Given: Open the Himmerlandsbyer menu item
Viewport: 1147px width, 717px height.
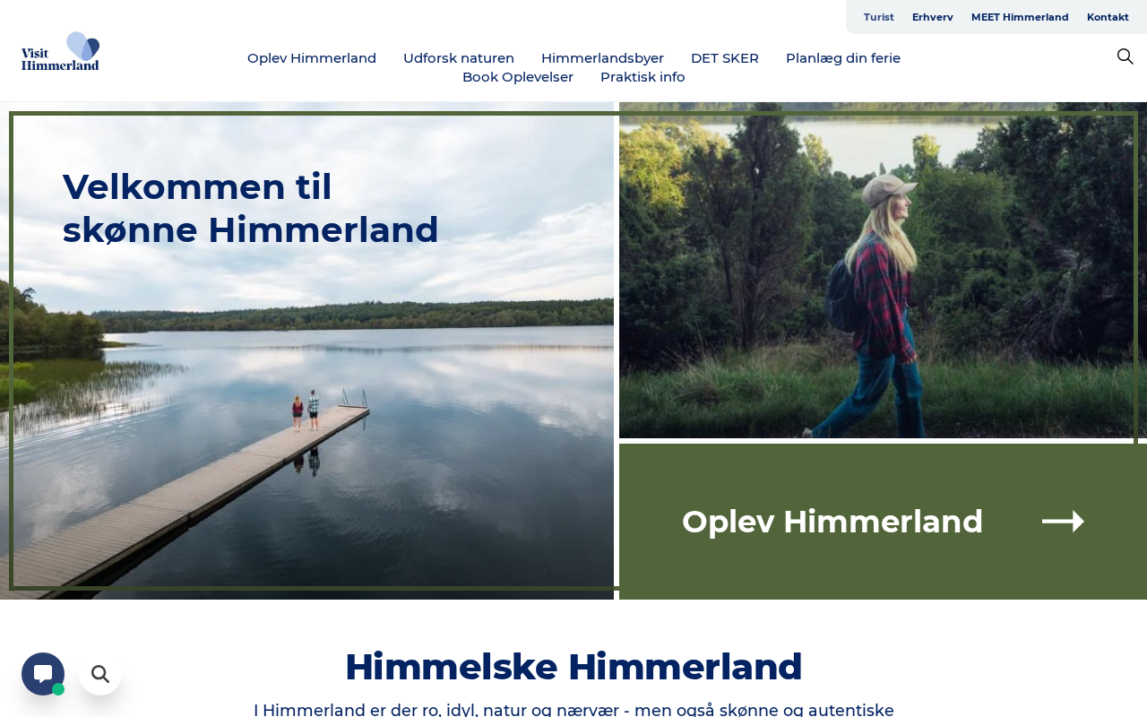Looking at the screenshot, I should [x=602, y=58].
